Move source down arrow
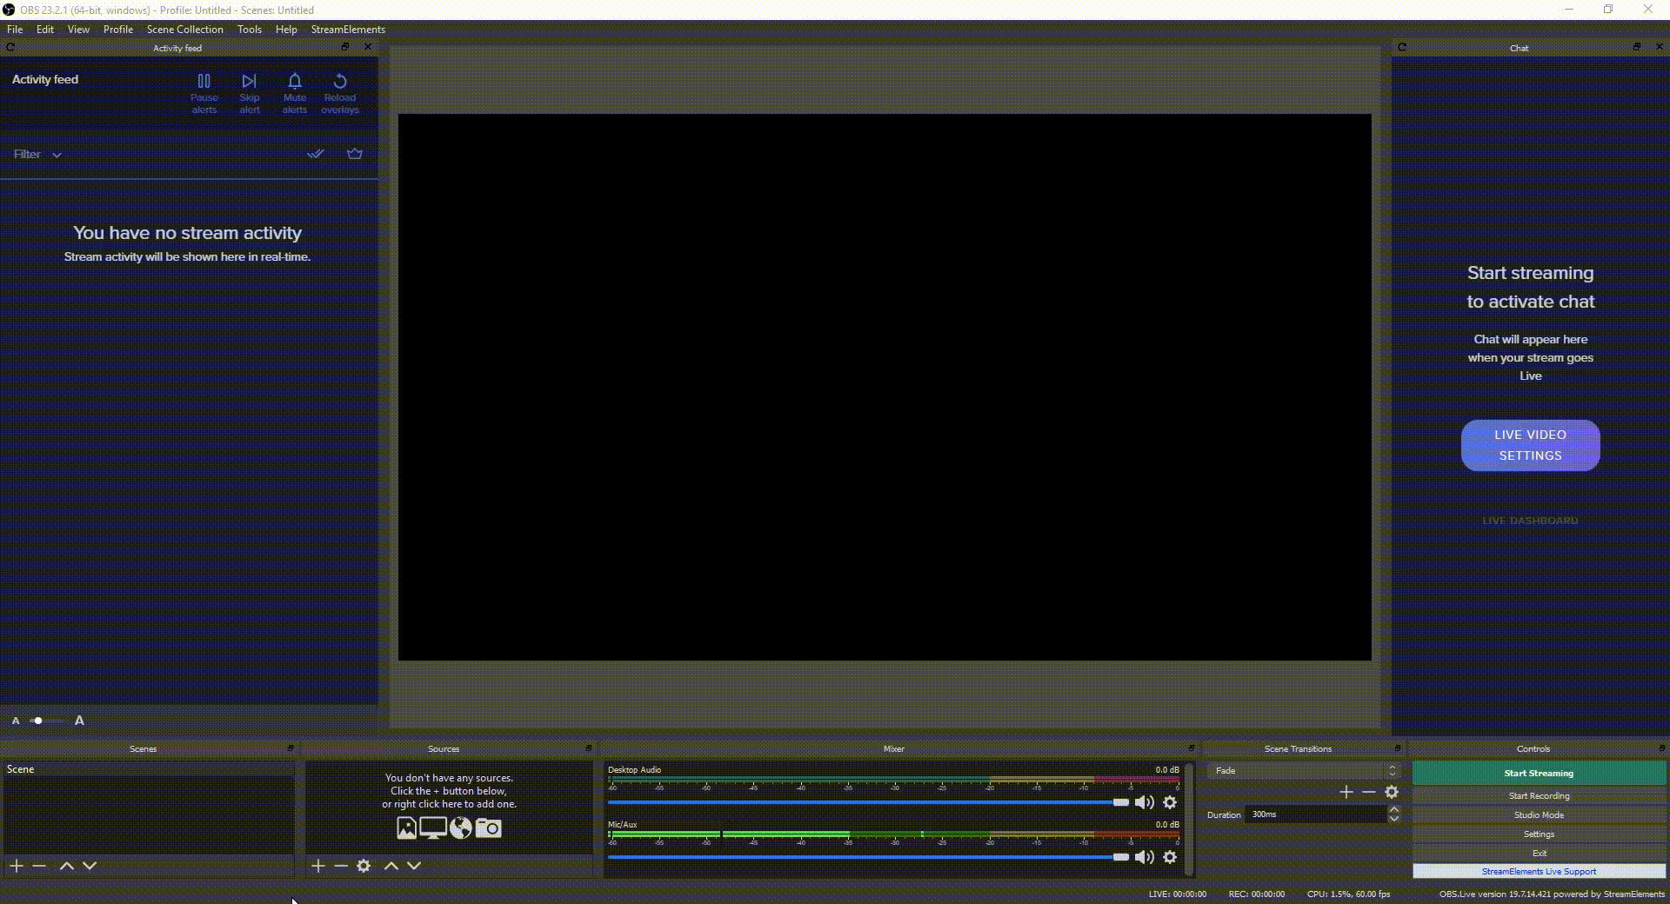The image size is (1670, 904). click(x=414, y=866)
